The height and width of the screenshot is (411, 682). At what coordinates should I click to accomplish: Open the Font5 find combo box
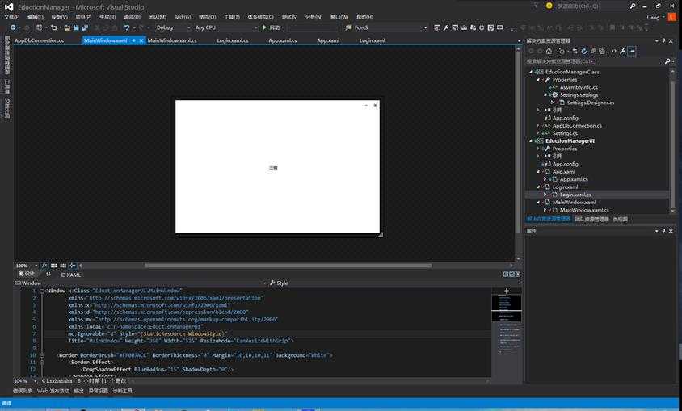390,27
